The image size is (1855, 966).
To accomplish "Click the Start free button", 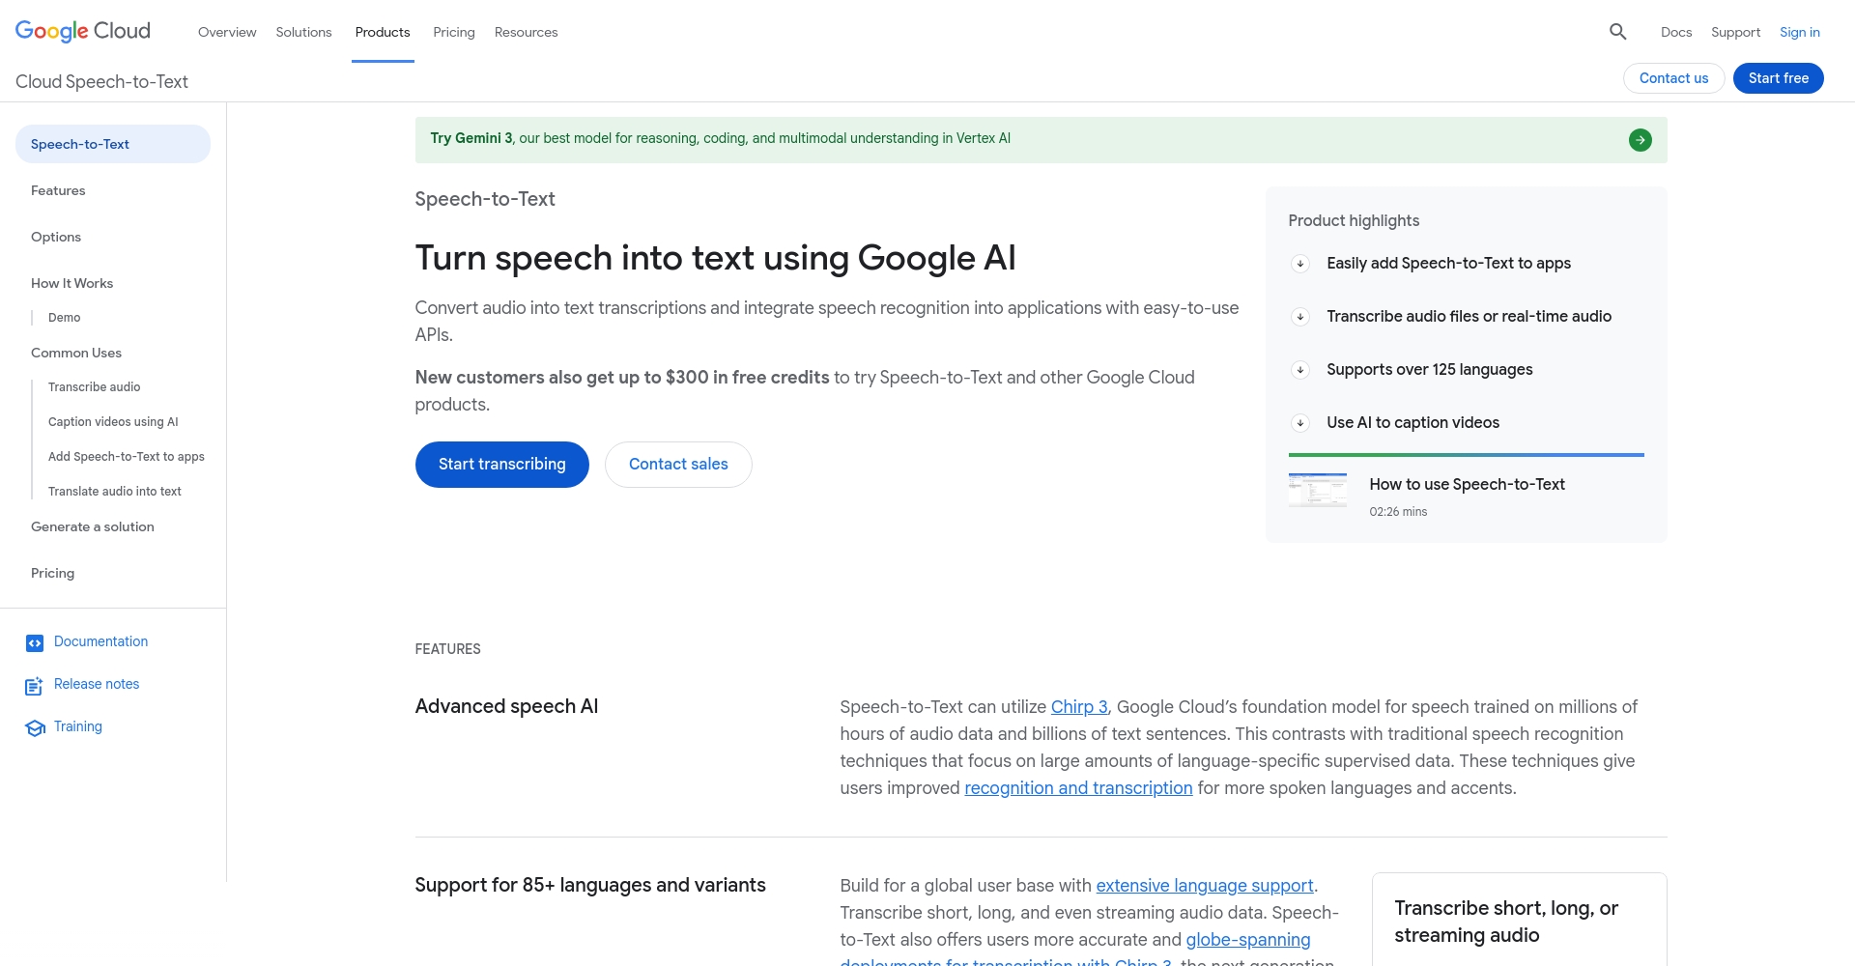I will click(x=1778, y=78).
